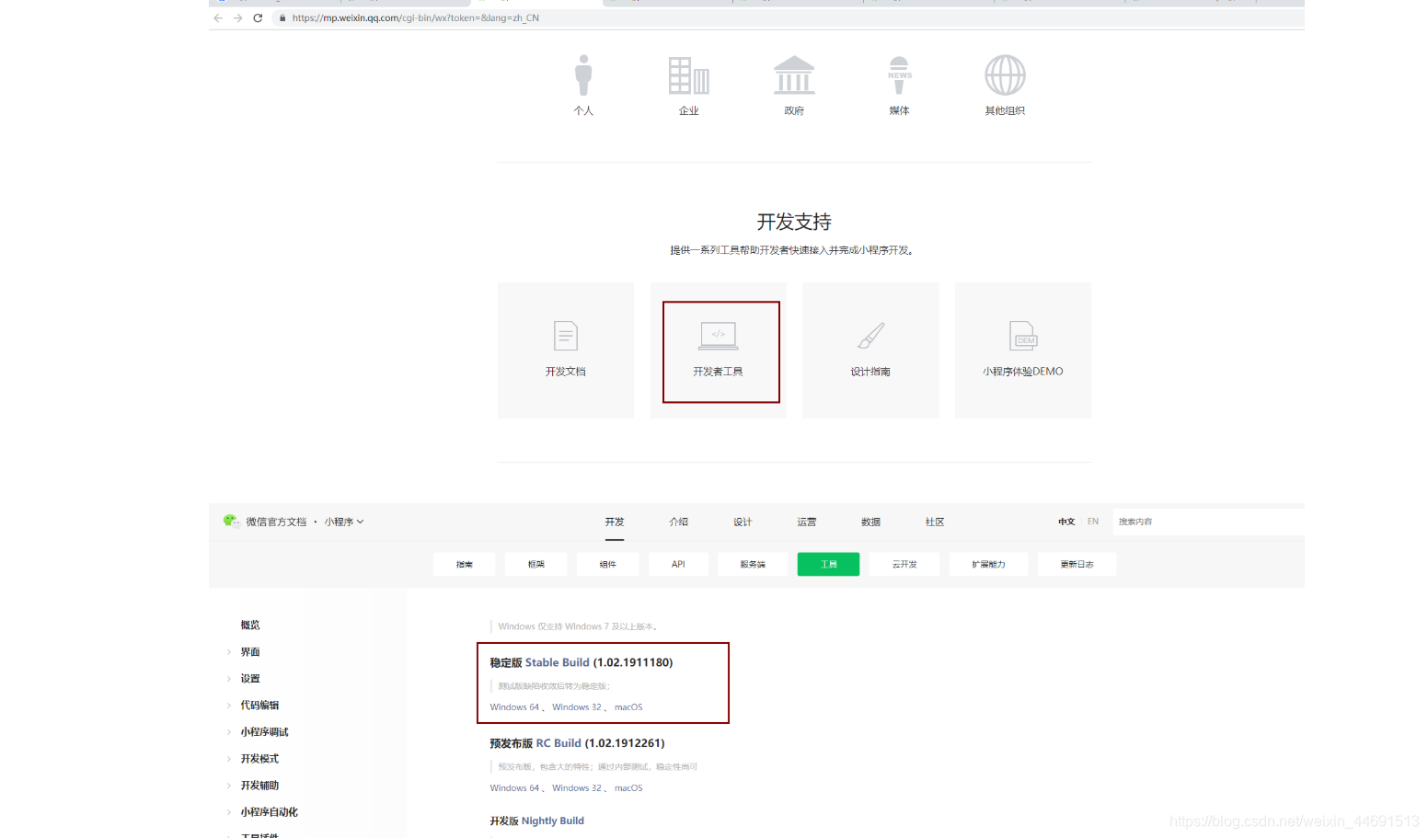Open the 设计指南 brush card
Screen dimensions: 1428x838
click(x=870, y=350)
